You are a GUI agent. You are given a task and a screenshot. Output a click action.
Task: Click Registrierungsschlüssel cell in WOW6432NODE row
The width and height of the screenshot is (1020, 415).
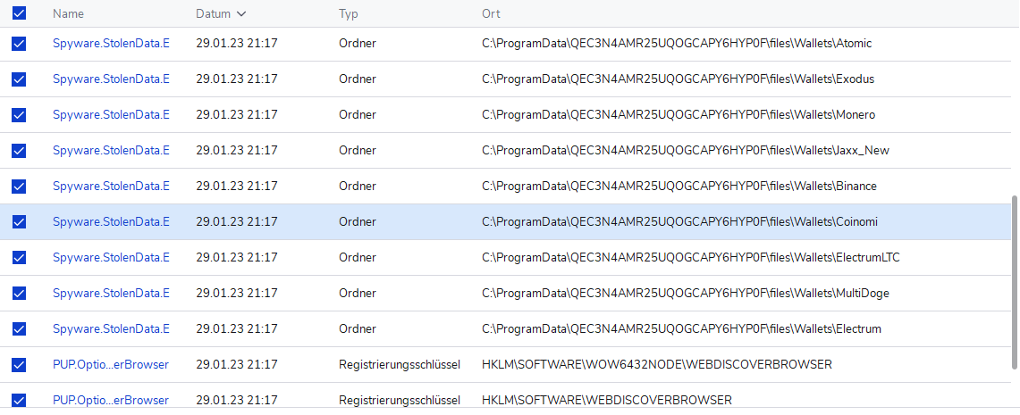(400, 365)
